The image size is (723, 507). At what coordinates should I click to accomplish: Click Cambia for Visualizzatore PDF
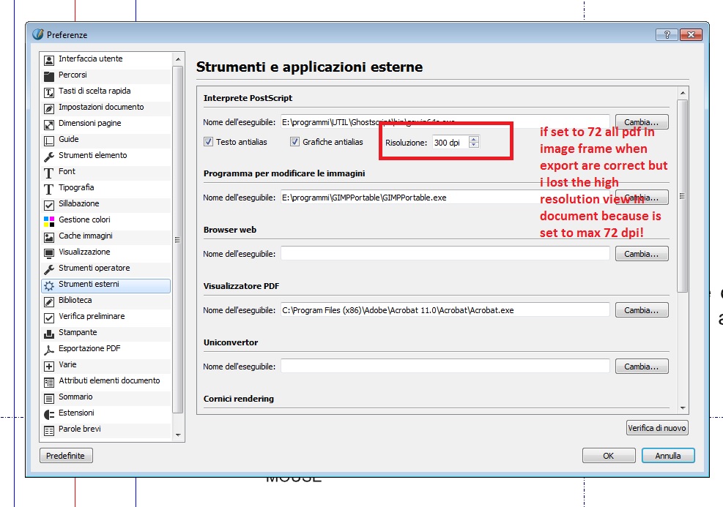coord(642,310)
